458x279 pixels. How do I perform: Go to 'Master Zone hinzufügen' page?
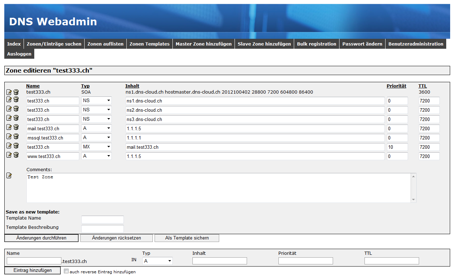203,44
